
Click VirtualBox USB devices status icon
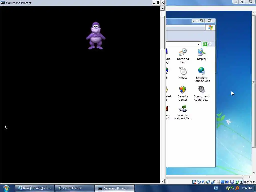pos(213,182)
